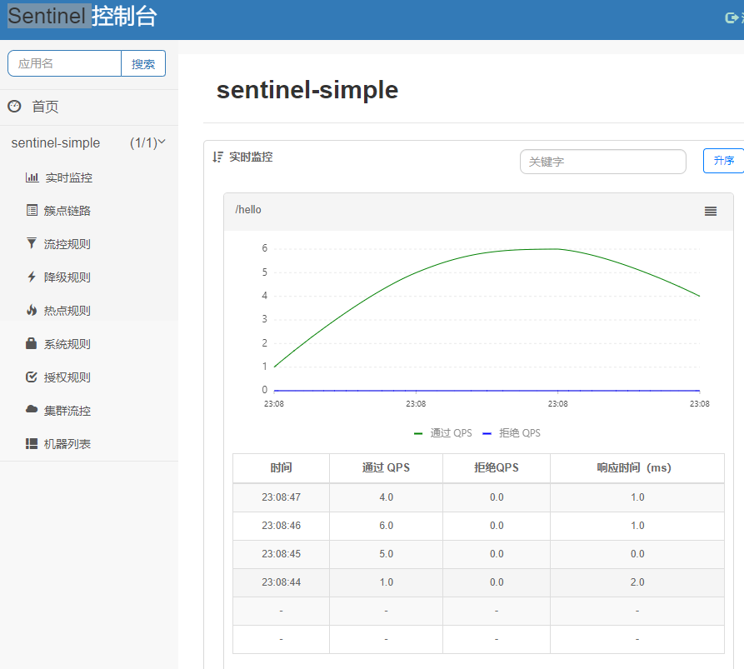Select sentinel-simple app in sidebar
Viewport: 744px width, 669px height.
tap(56, 142)
